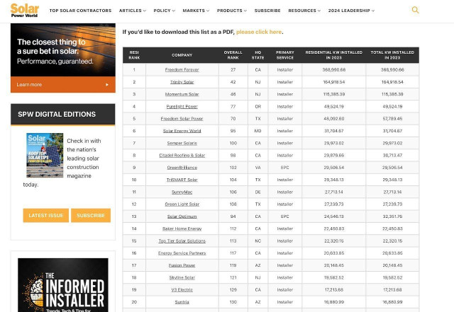Click the Company column header
The image size is (454, 312).
click(182, 55)
